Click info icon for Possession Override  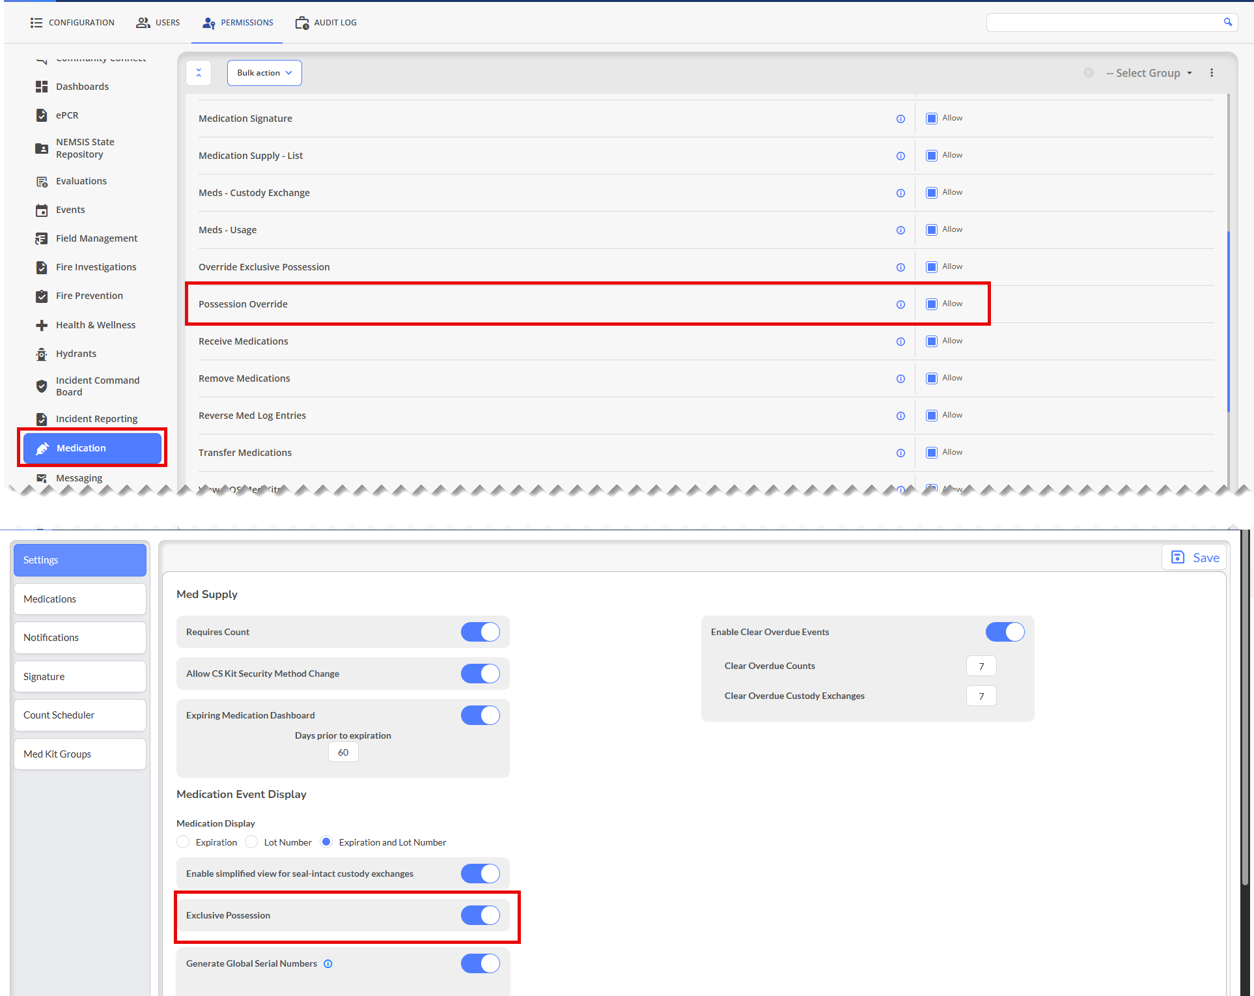click(900, 304)
